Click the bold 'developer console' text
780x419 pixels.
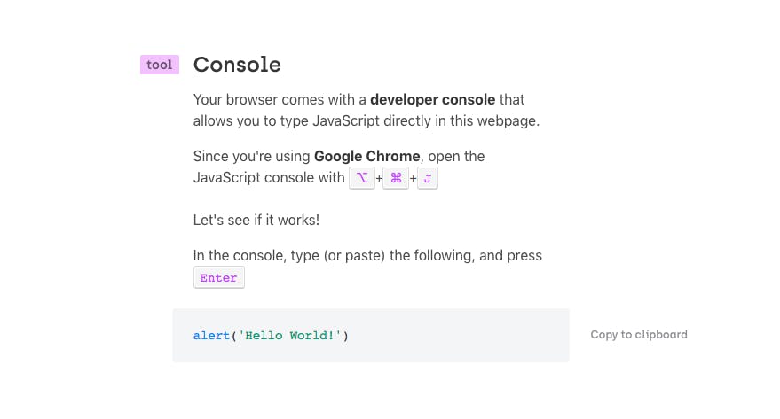pyautogui.click(x=433, y=99)
